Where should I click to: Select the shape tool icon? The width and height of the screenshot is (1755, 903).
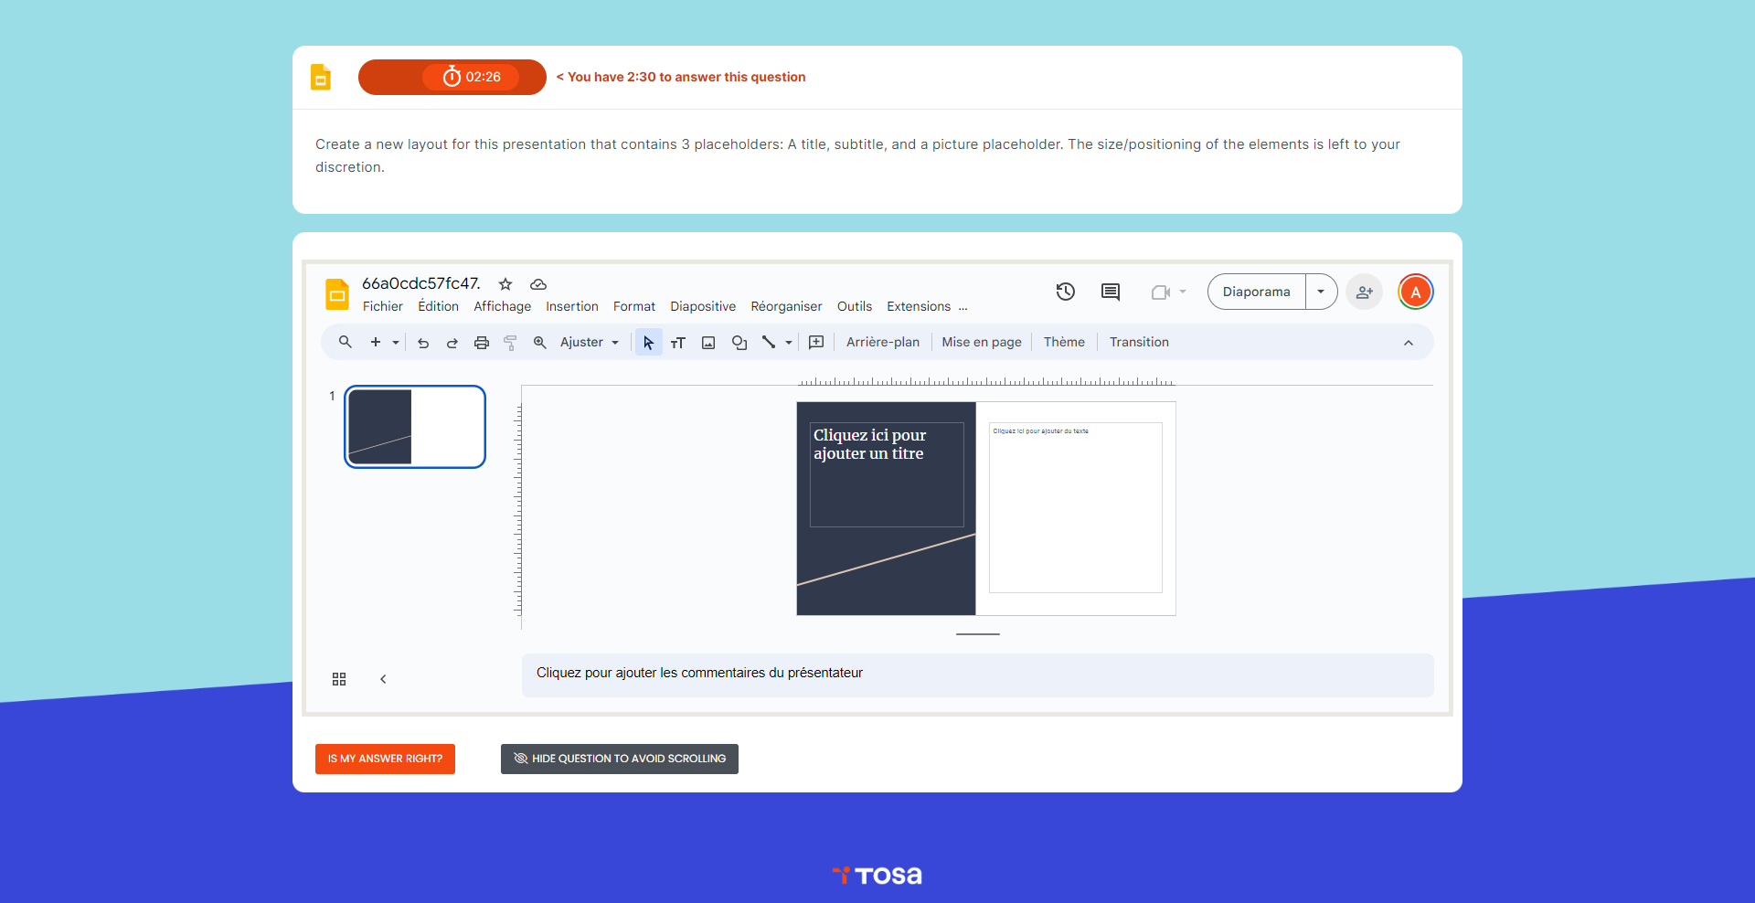[x=739, y=343]
